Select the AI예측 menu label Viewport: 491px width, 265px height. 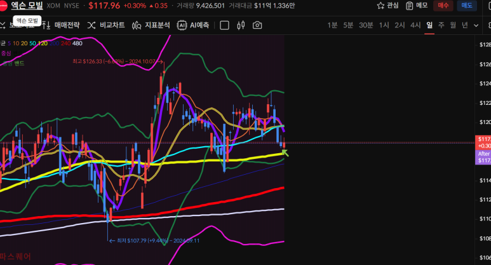tap(199, 25)
